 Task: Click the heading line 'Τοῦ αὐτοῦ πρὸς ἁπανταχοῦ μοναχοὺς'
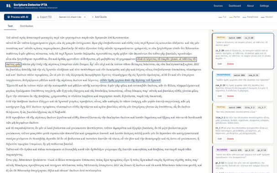(x=68, y=37)
